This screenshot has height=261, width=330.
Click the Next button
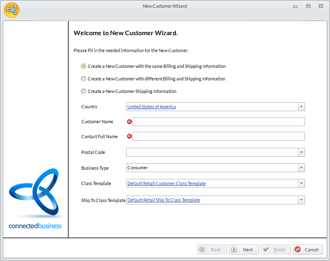tap(244, 250)
